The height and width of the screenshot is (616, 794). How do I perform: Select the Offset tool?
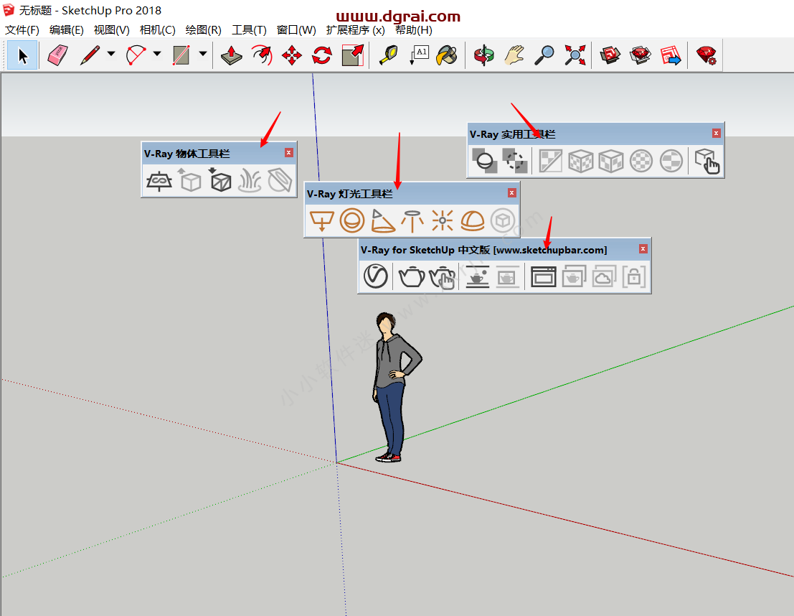coord(262,55)
